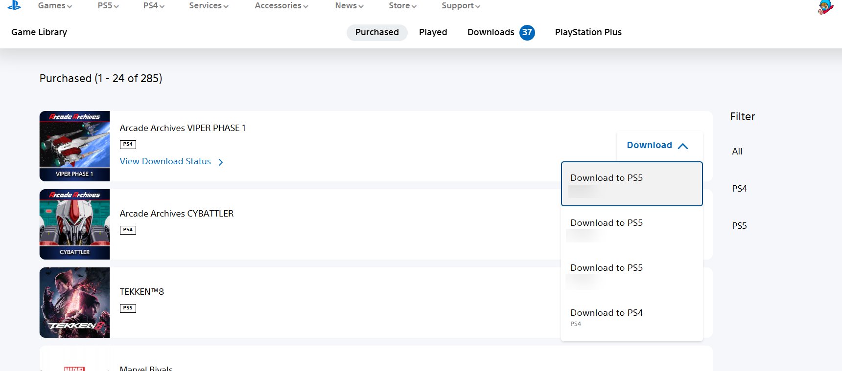Expand the PS5 navigation menu
This screenshot has height=371, width=842.
coord(108,6)
